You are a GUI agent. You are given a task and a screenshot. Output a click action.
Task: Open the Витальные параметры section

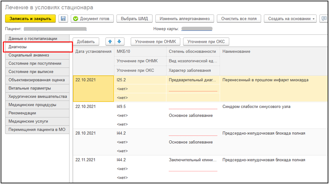pos(30,88)
